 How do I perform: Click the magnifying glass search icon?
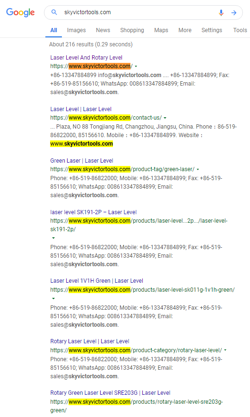54,12
